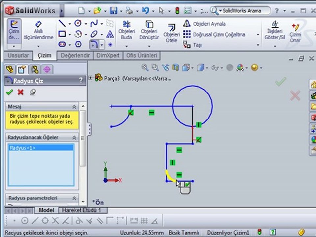The height and width of the screenshot is (237, 316).
Task: Expand the Parça3 tree node
Action: pyautogui.click(x=91, y=78)
